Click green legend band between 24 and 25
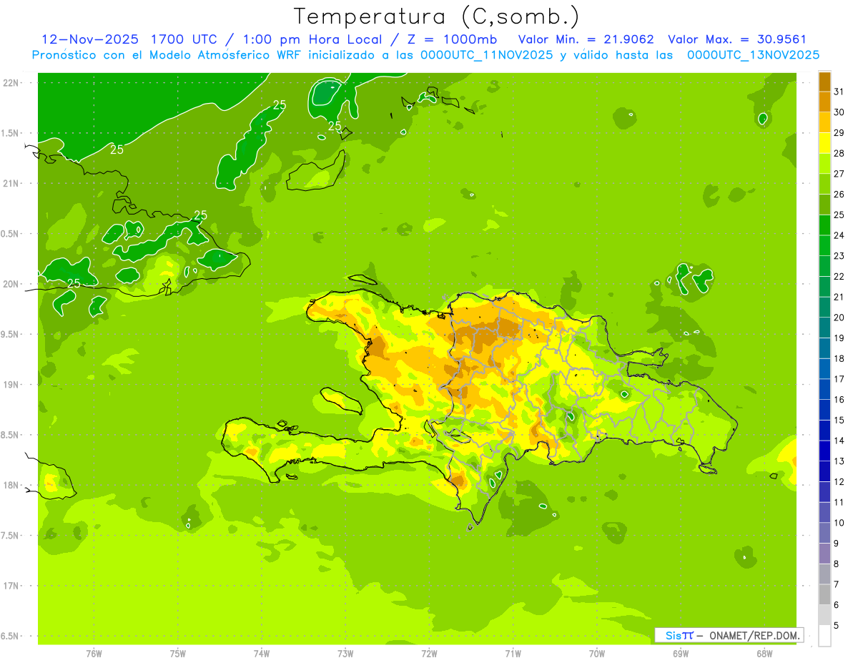 [824, 225]
